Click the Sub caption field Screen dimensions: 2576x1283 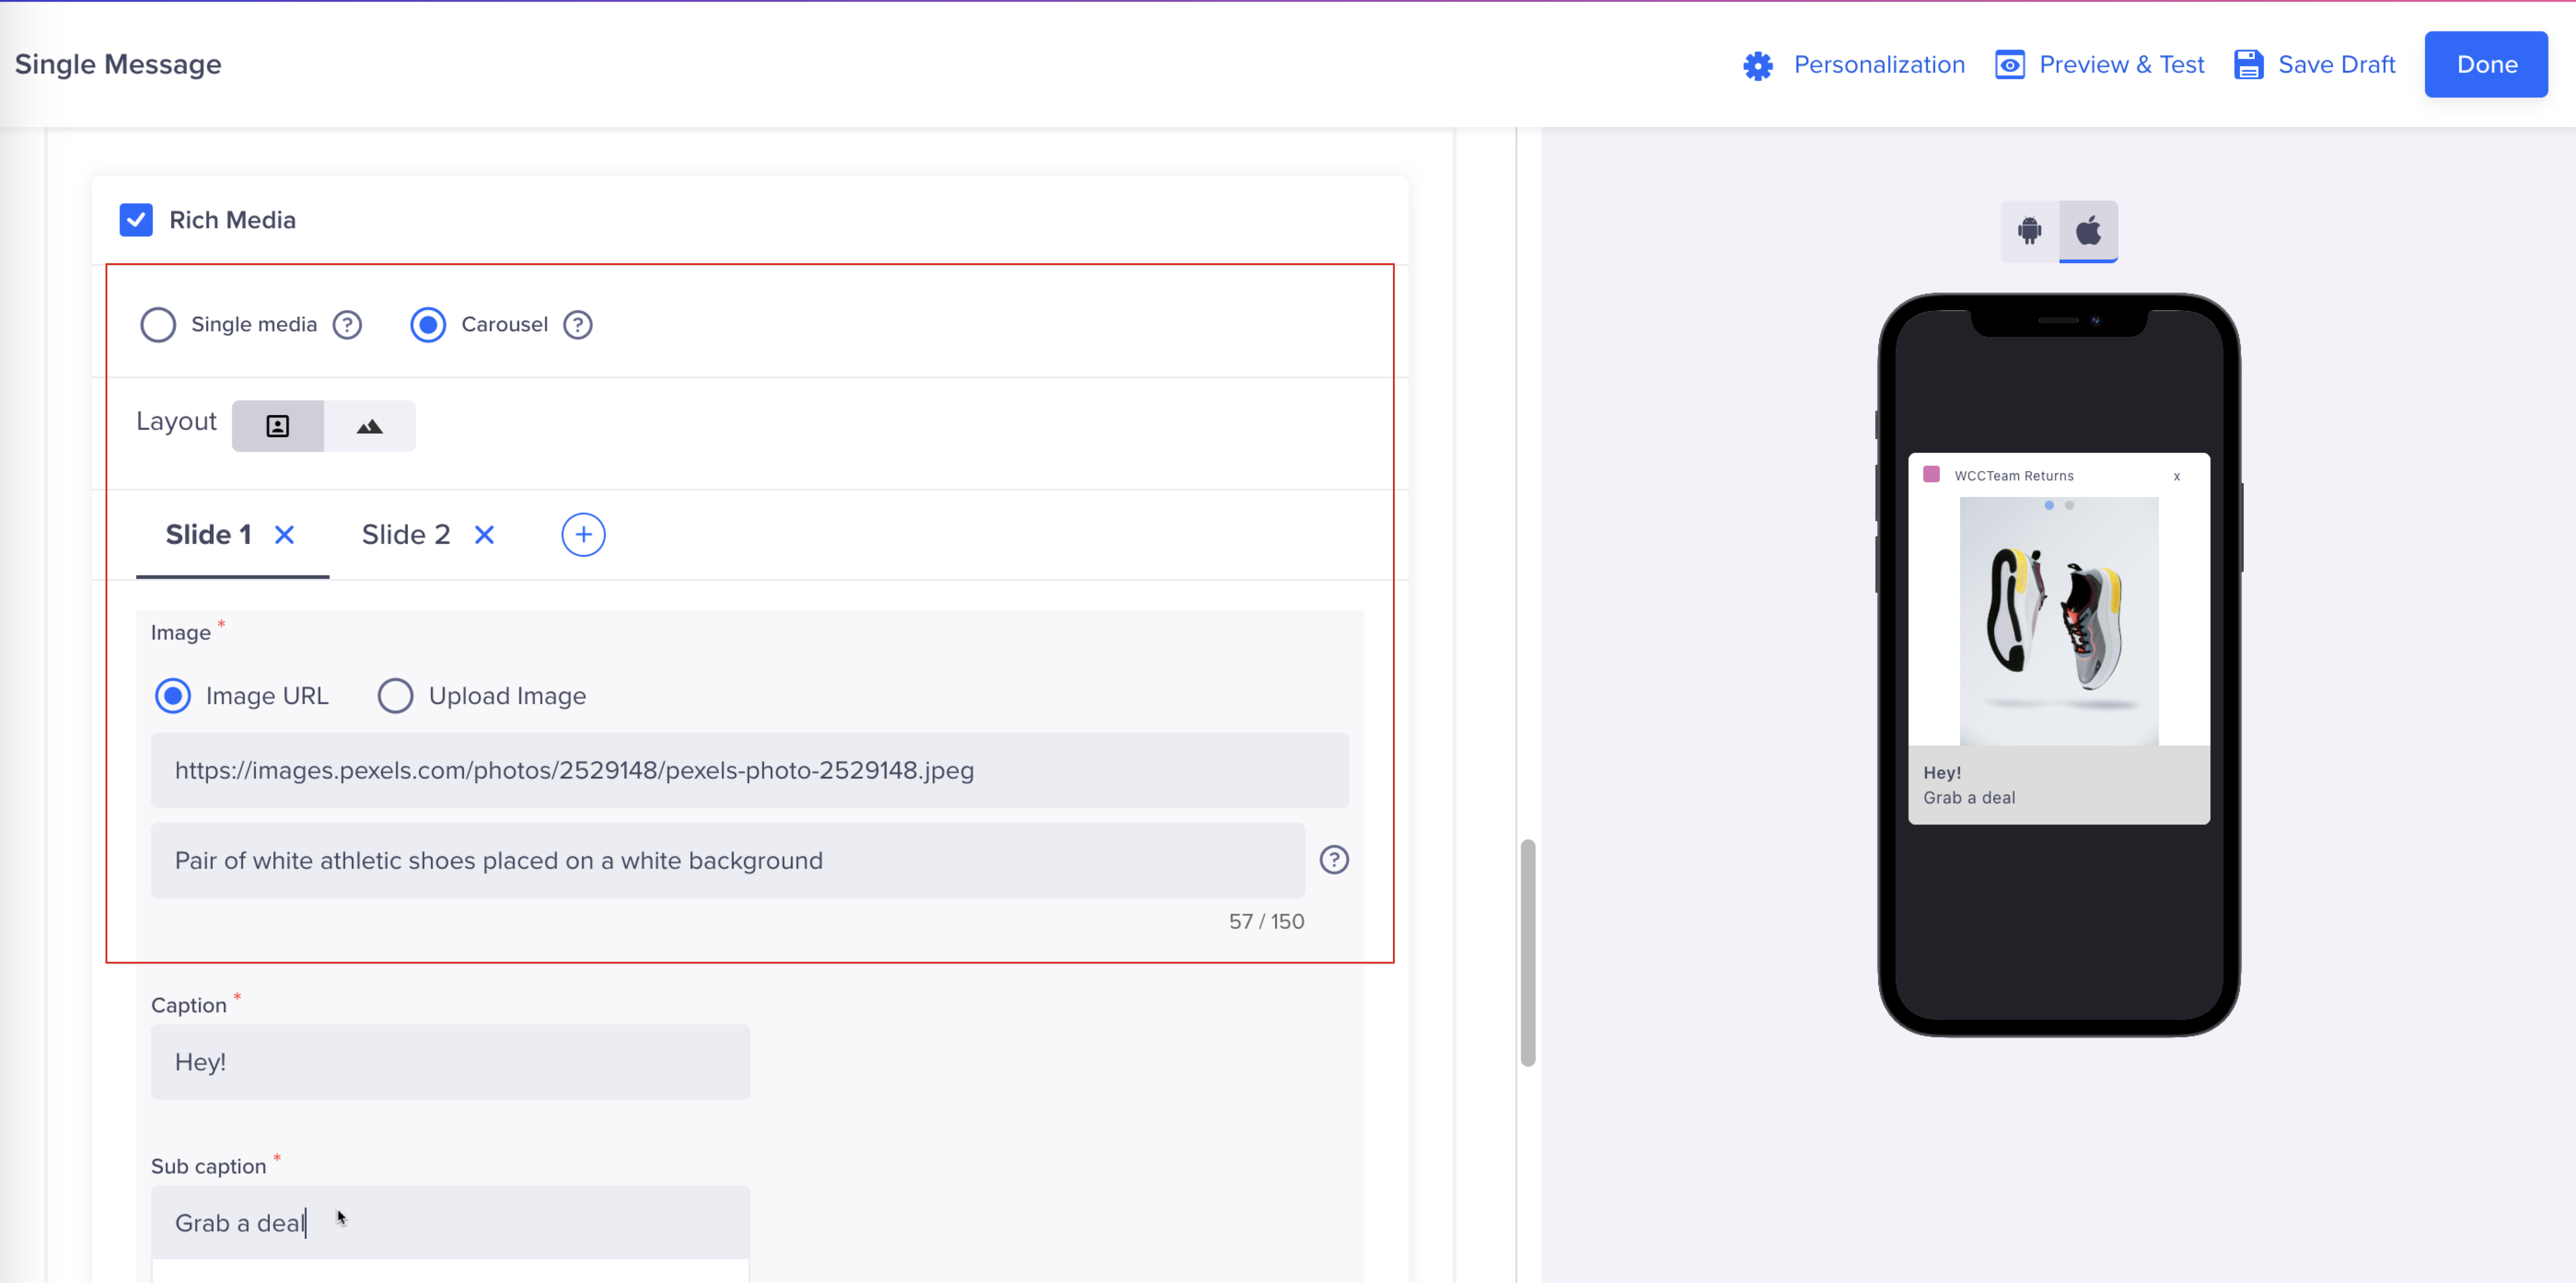[450, 1223]
